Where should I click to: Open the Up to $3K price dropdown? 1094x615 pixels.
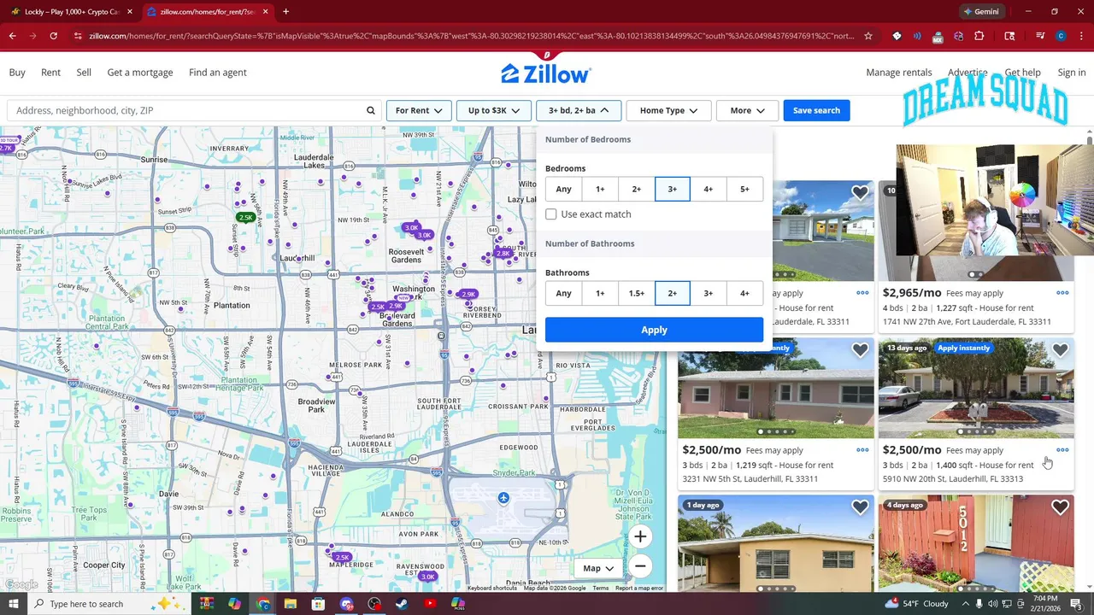click(493, 110)
